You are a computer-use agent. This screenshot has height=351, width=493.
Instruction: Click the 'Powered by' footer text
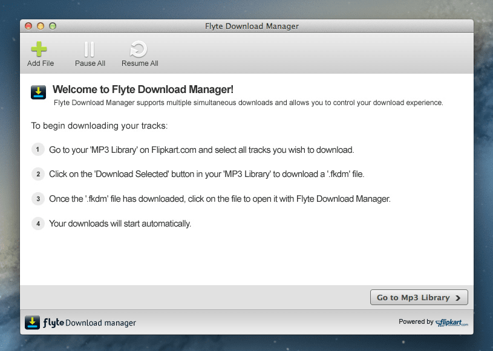(x=416, y=321)
